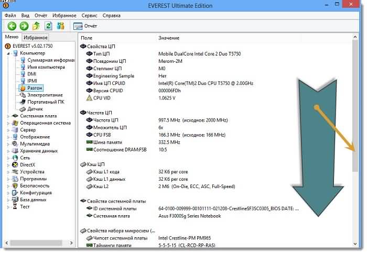This screenshot has height=254, width=367.
Task: Click the green Forward arrow toolbar icon
Action: [24, 26]
